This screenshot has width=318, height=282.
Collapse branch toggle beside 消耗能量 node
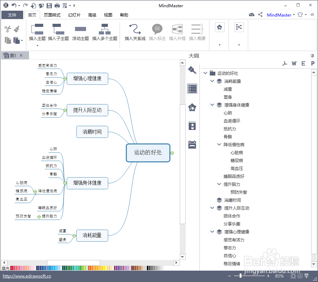(74, 236)
